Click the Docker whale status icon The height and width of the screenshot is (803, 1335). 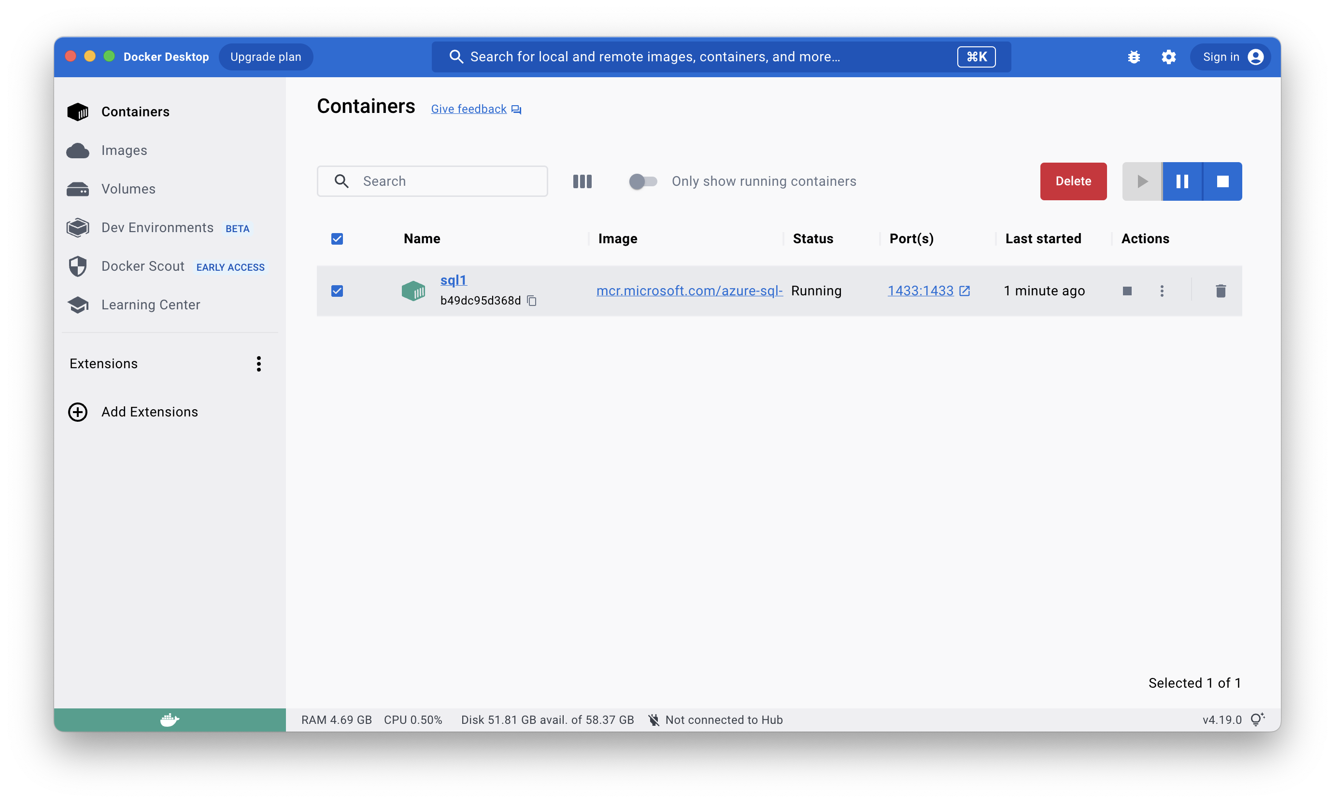click(170, 720)
